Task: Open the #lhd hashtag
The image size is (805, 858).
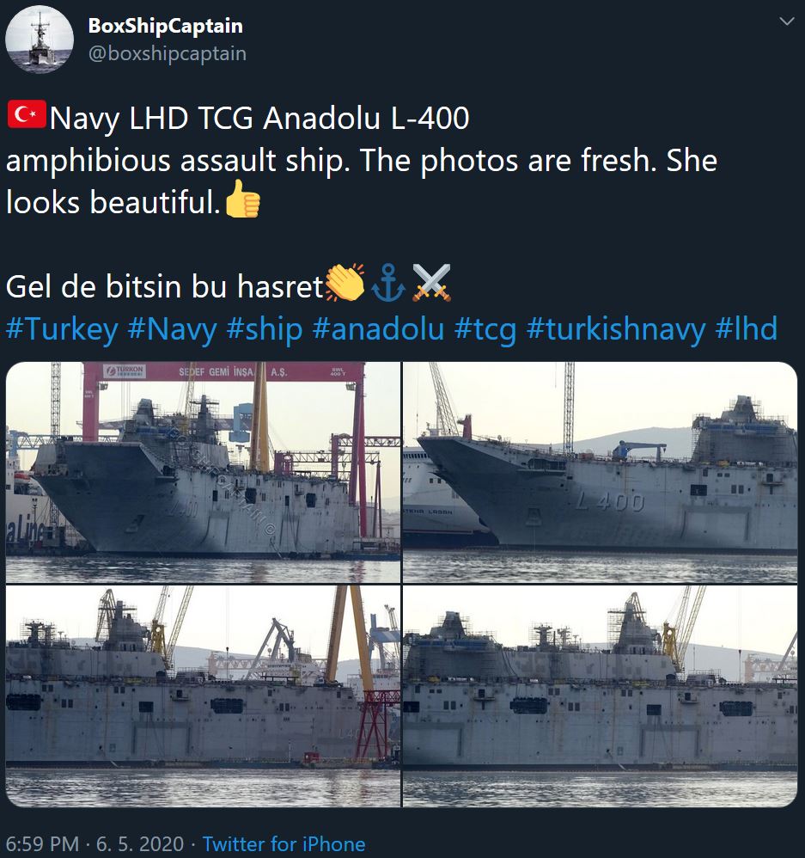Action: point(746,329)
